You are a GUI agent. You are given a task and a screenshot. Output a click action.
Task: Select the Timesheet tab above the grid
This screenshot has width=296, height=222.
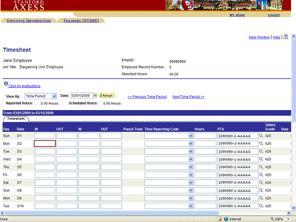tap(15, 119)
